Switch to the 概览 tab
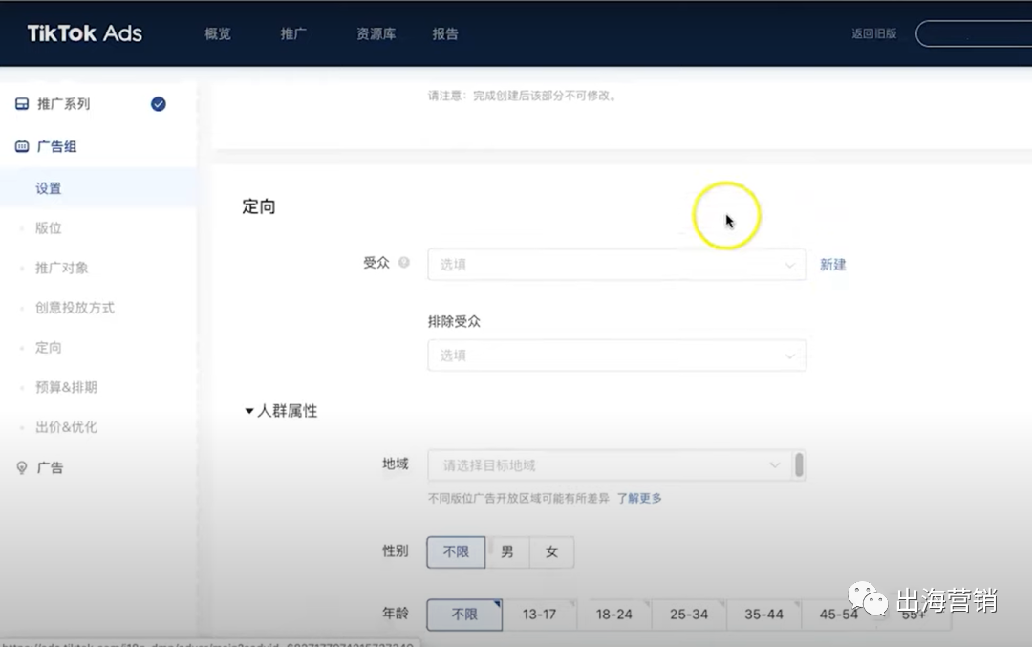This screenshot has height=647, width=1032. 218,33
